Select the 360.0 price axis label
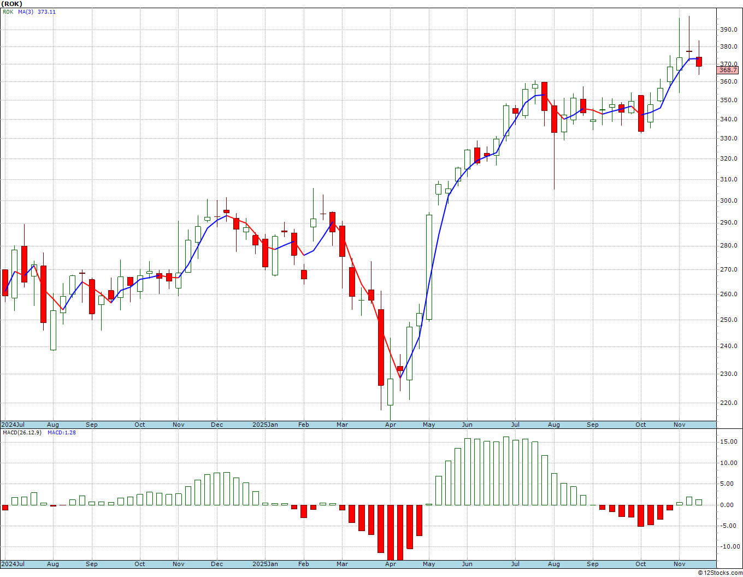Viewport: 743px width, 577px height. 729,82
